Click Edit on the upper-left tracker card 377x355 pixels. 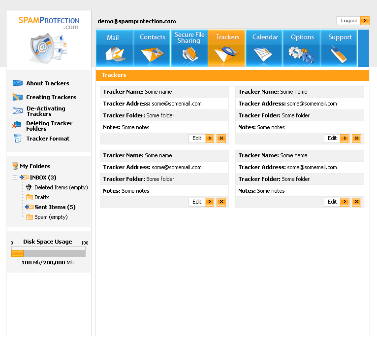pyautogui.click(x=197, y=138)
